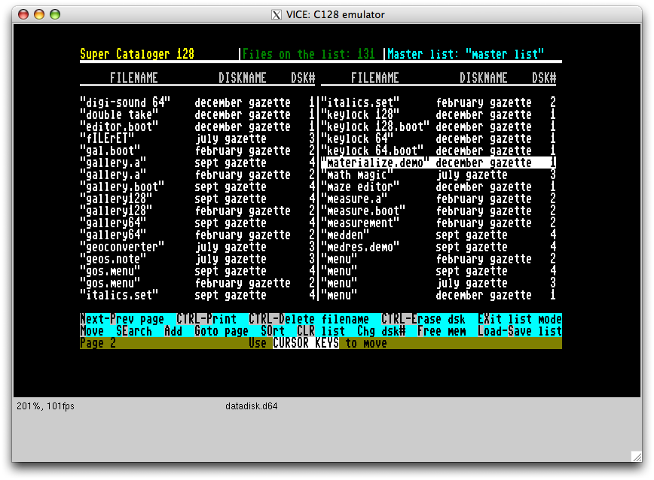Click the "Free mem" command

[x=442, y=331]
